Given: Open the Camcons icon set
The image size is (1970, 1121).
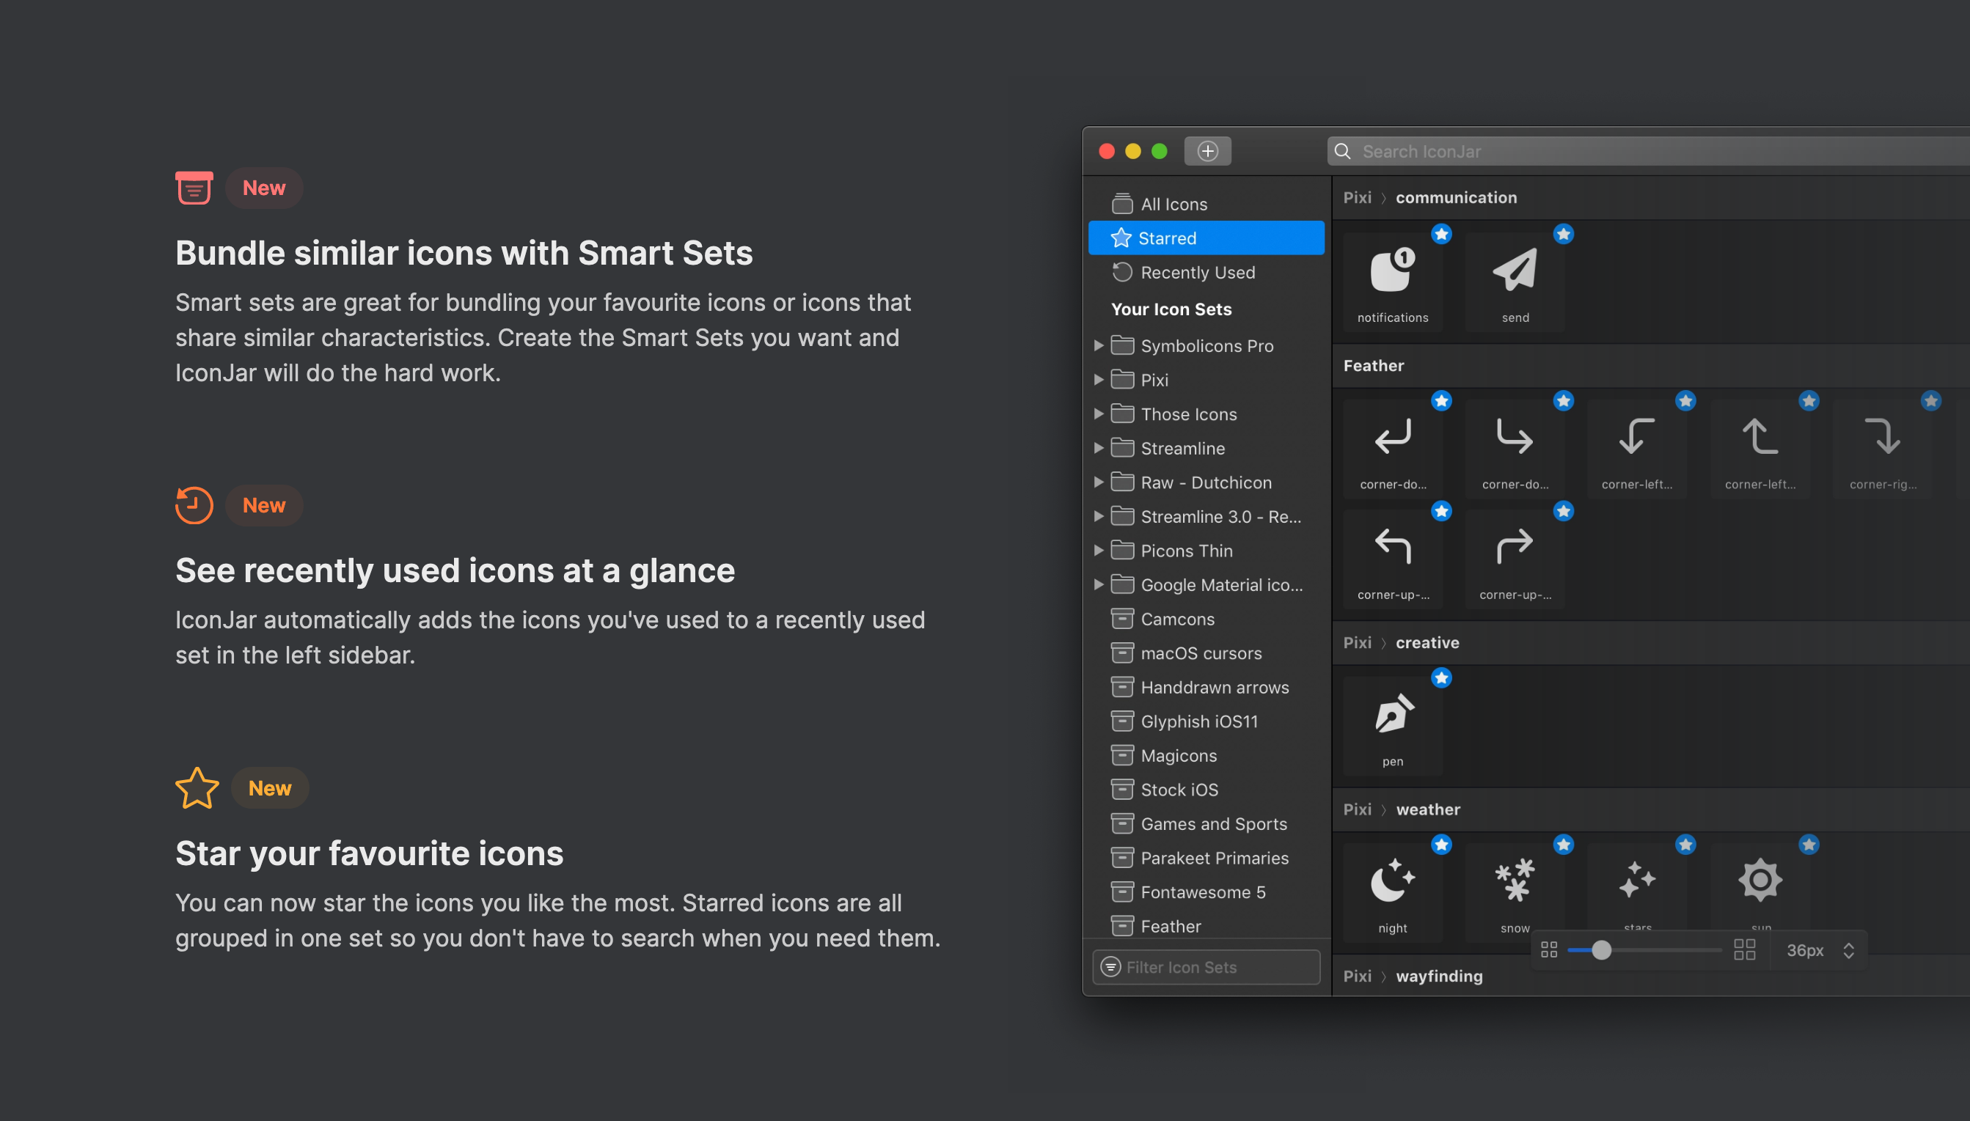Looking at the screenshot, I should pyautogui.click(x=1206, y=619).
